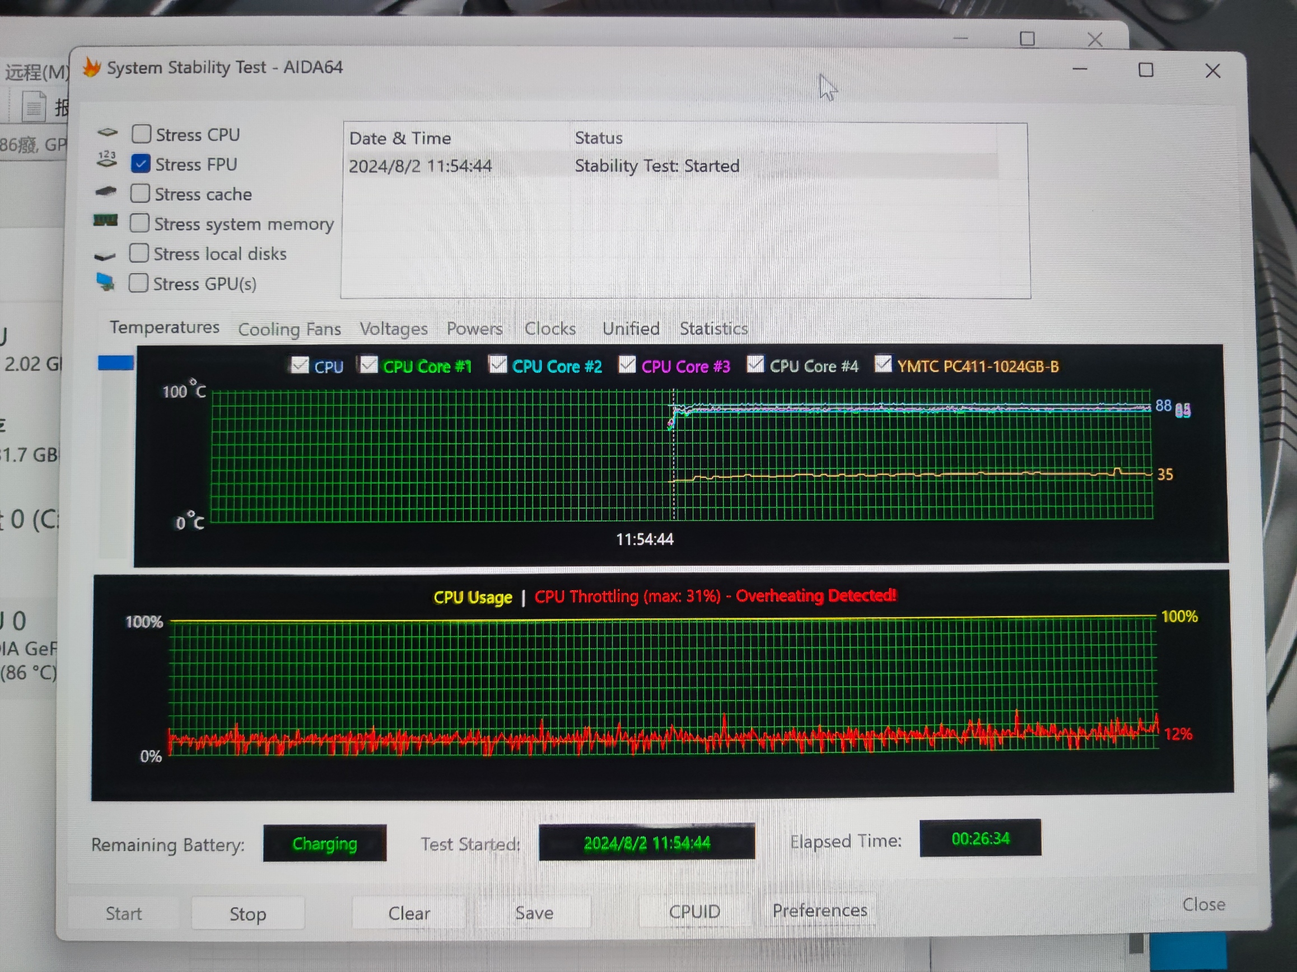The width and height of the screenshot is (1297, 972).
Task: Tick the Stress system memory checkbox
Action: [139, 223]
